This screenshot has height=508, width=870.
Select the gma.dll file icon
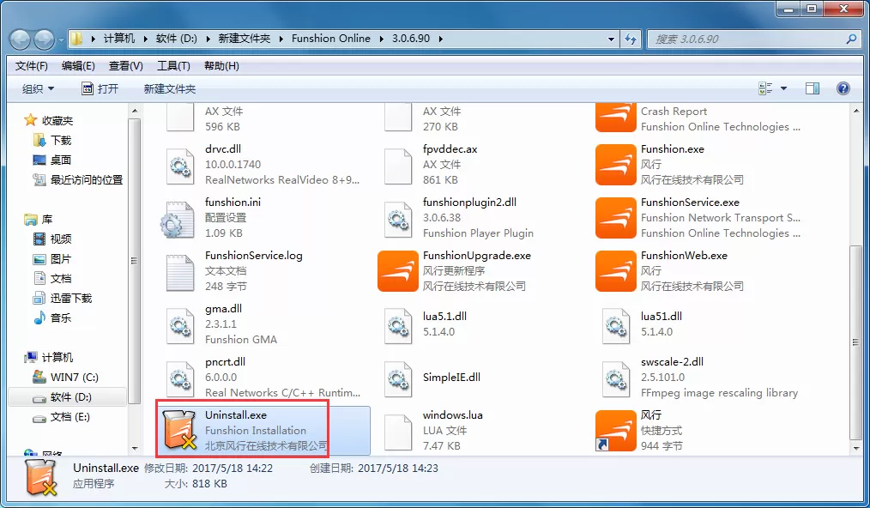[180, 325]
